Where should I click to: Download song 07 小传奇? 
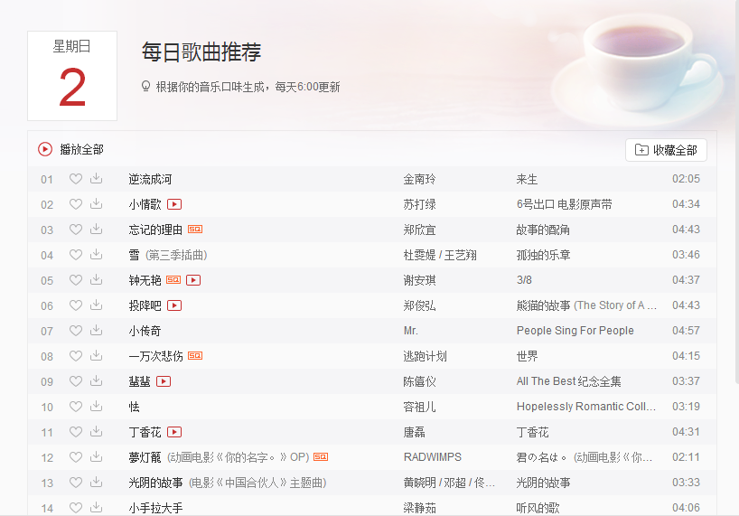(x=96, y=331)
